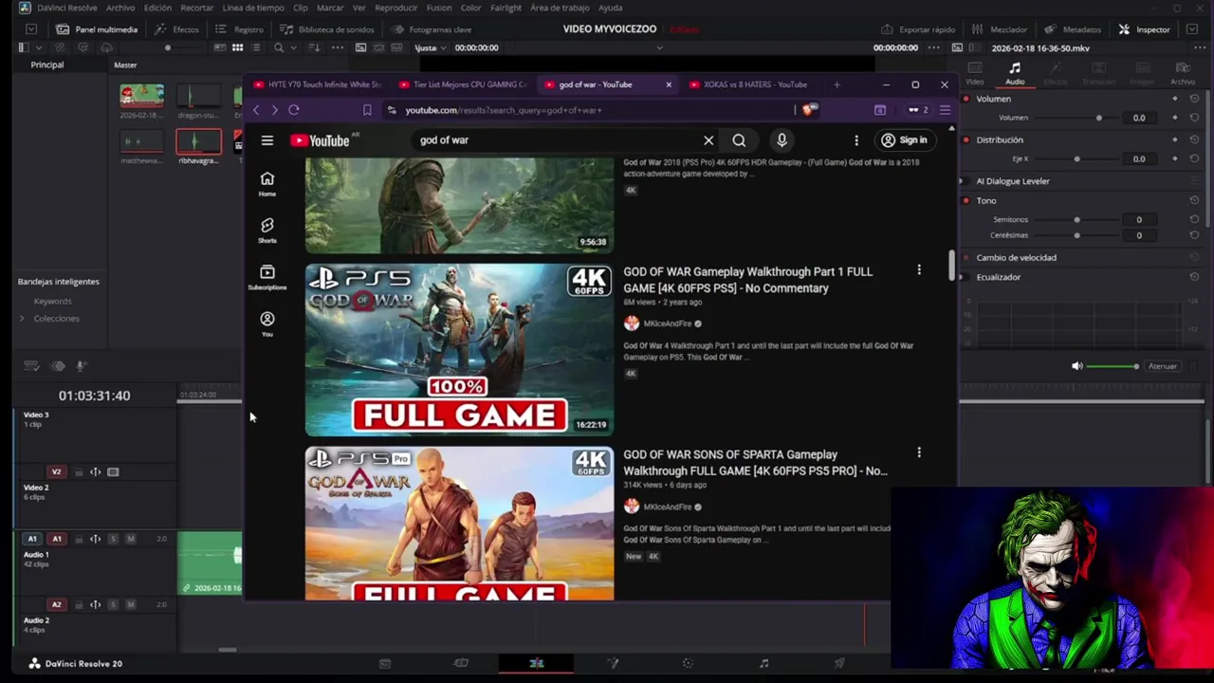Enable the AI Dialogue Leveler
This screenshot has height=683, width=1214.
pos(962,181)
